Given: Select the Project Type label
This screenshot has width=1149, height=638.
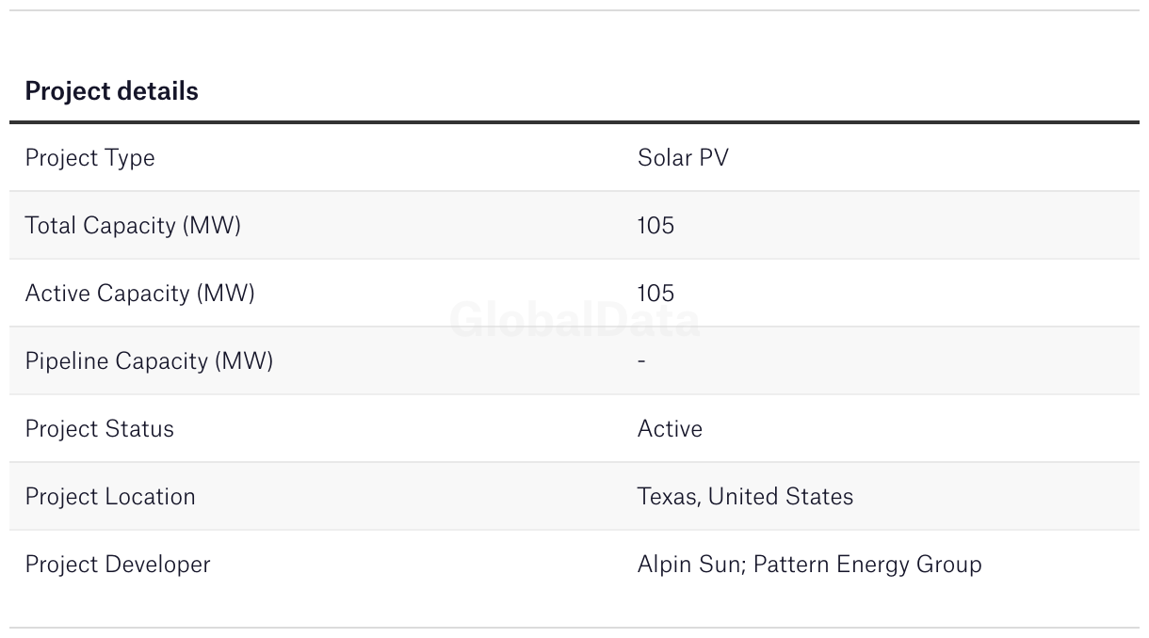Looking at the screenshot, I should tap(89, 158).
